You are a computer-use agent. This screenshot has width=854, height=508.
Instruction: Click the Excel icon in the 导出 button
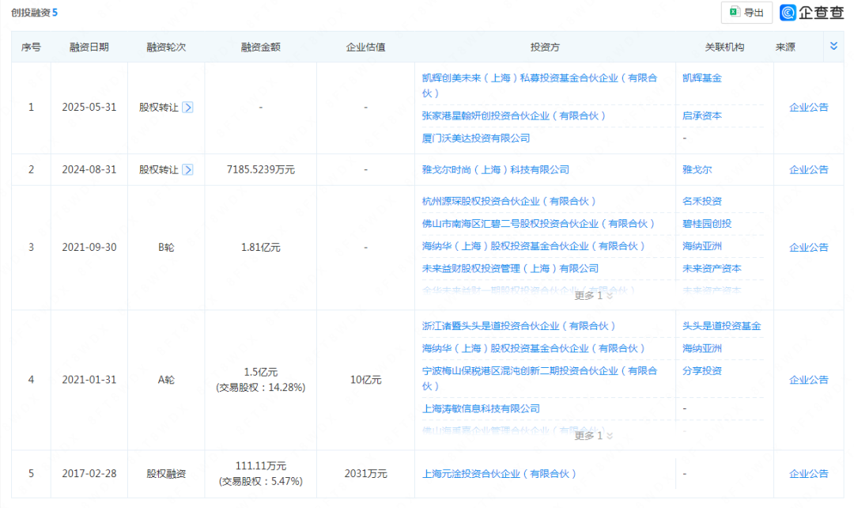click(735, 12)
